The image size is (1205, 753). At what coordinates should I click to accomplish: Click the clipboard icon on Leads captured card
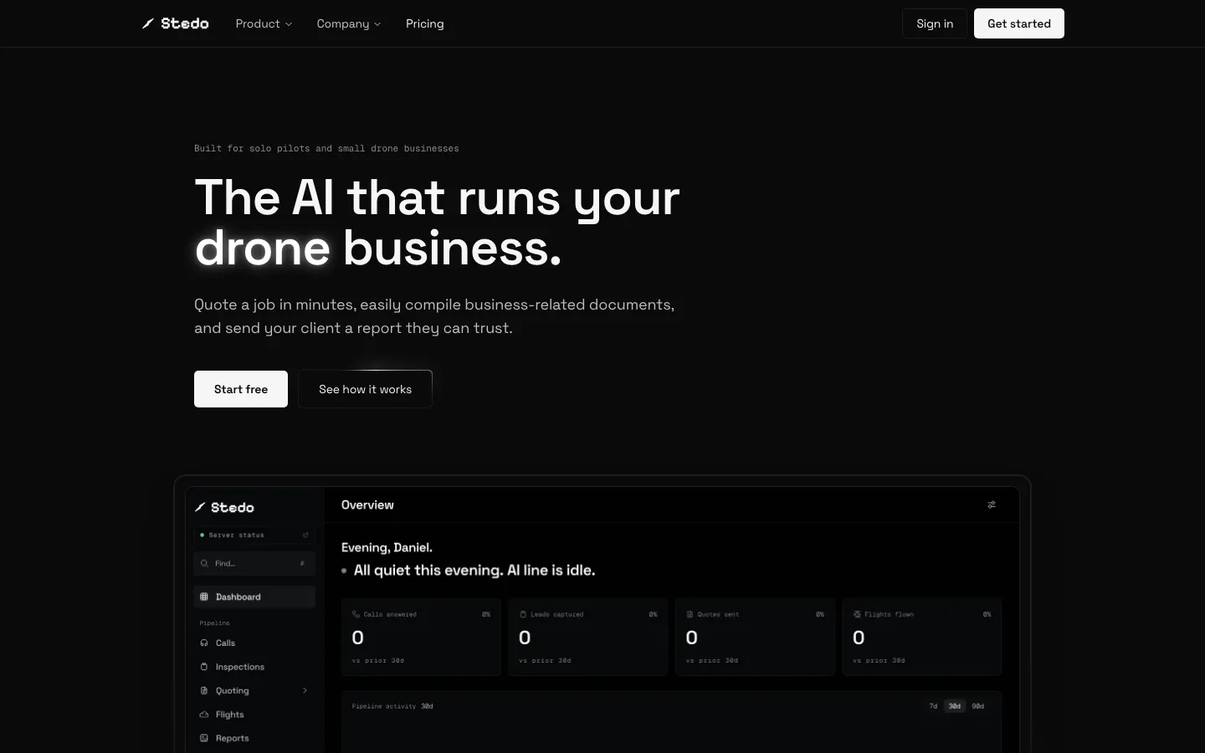523,614
